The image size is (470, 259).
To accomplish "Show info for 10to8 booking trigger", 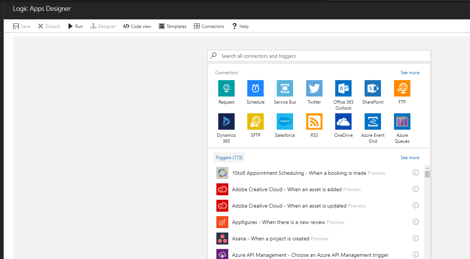I will tap(416, 173).
